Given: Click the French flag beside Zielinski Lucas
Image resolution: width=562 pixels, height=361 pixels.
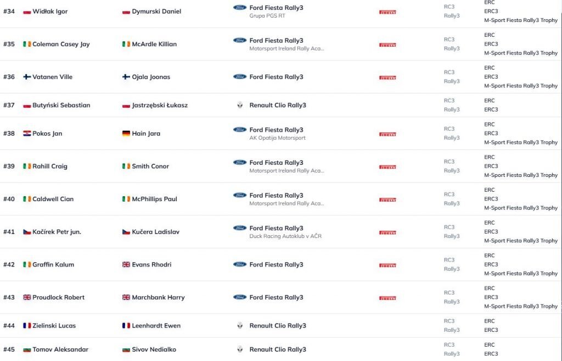Looking at the screenshot, I should (x=27, y=325).
